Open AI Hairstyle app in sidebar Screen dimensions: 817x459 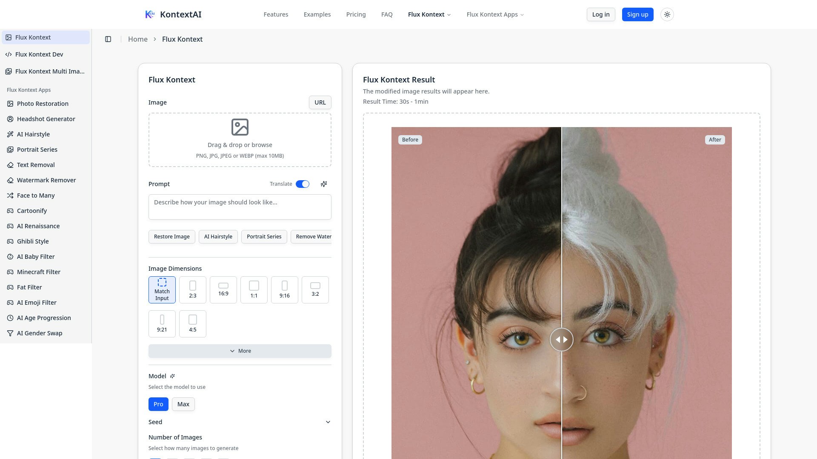tap(46, 134)
